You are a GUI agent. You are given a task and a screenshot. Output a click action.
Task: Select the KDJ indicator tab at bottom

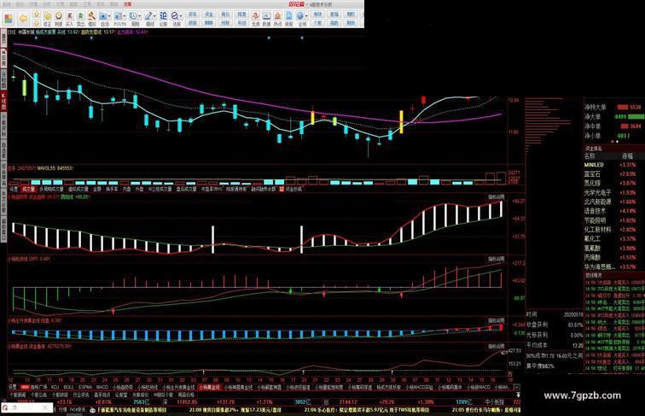tap(55, 387)
